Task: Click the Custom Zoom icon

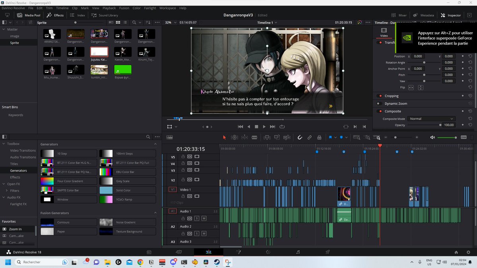Action: click(378, 137)
